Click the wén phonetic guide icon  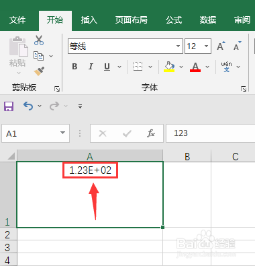tap(226, 67)
